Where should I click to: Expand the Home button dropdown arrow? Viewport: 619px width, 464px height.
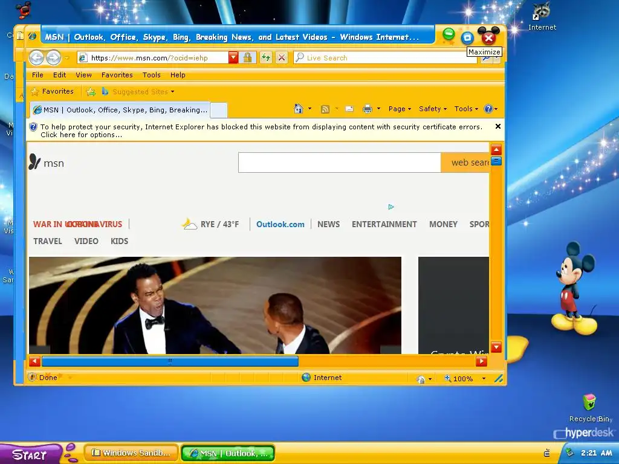point(309,109)
